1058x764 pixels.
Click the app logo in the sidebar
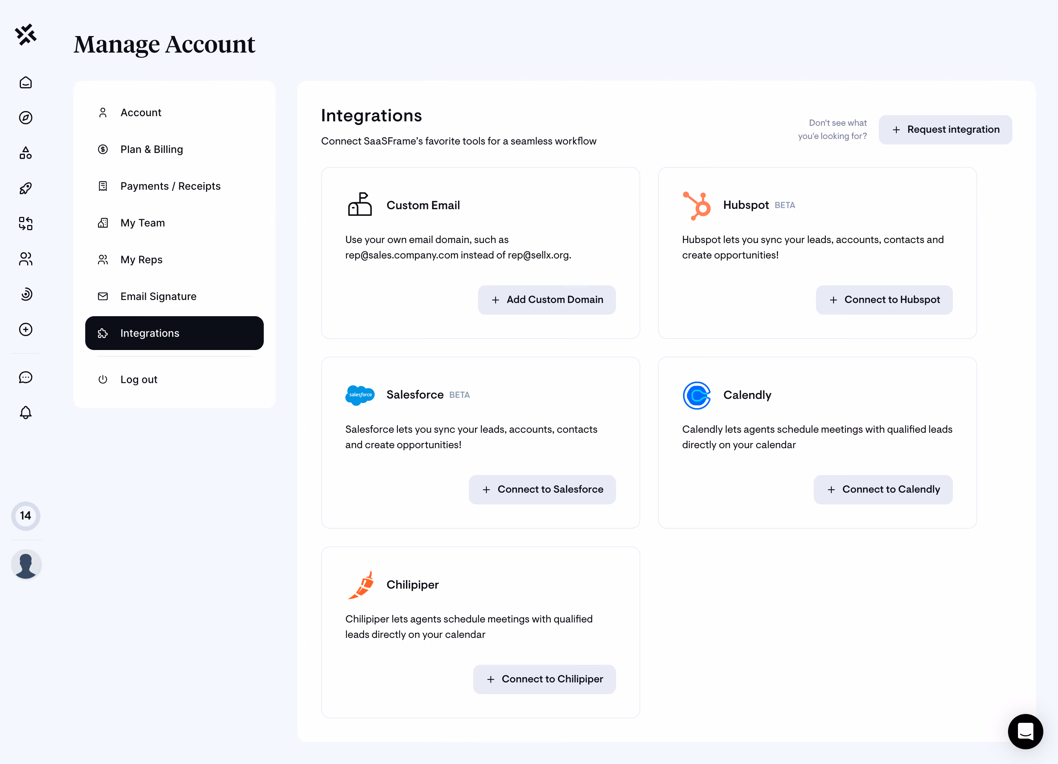click(x=26, y=35)
